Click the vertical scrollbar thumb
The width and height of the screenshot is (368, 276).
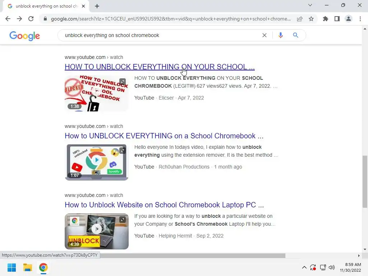pos(365,181)
